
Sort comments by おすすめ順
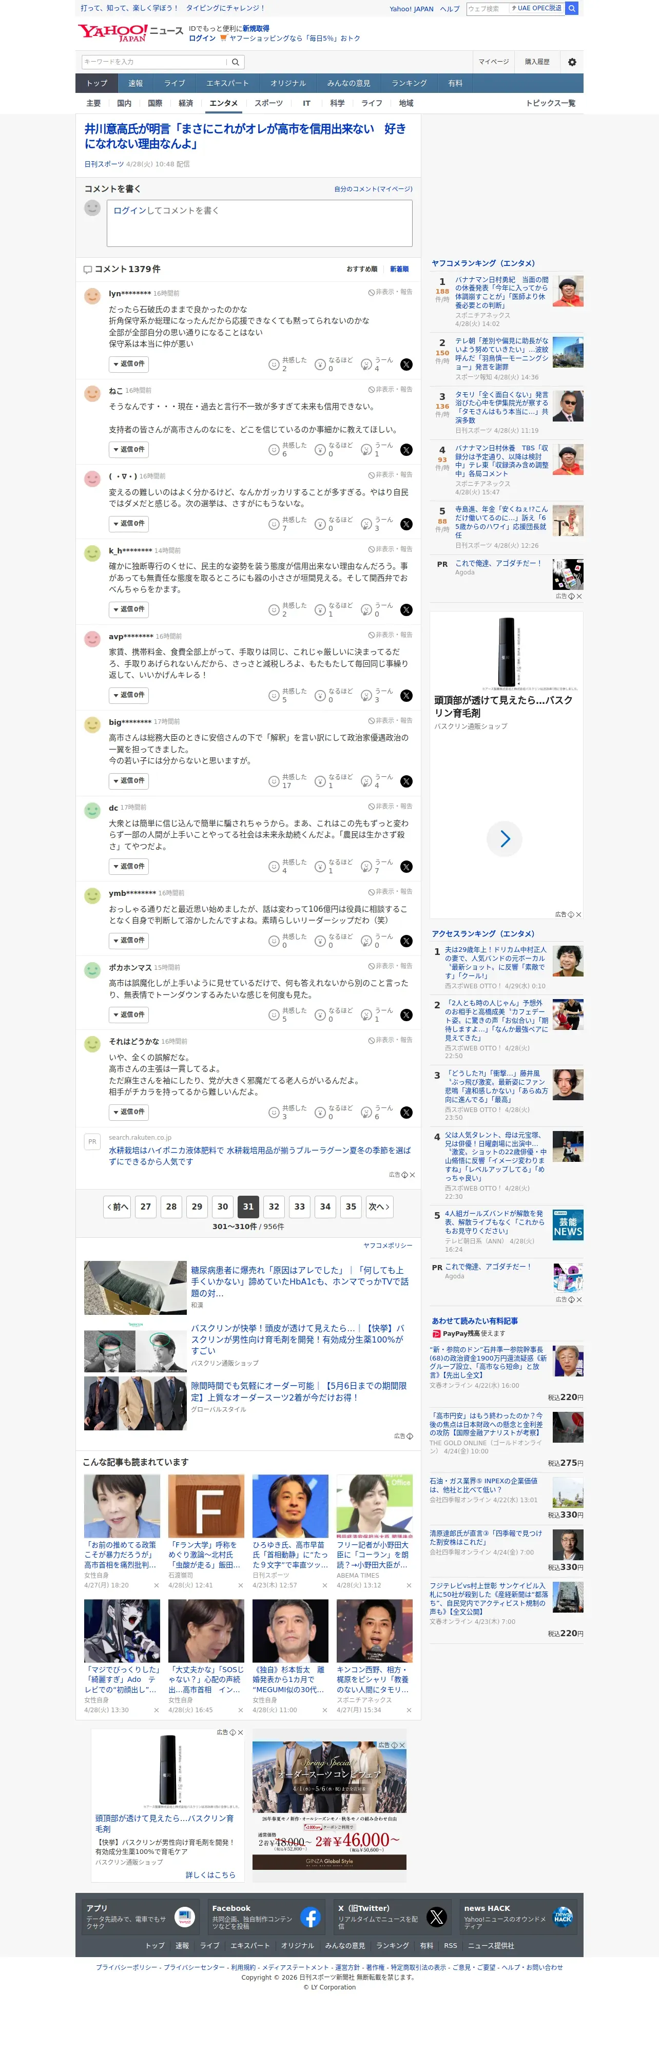pos(362,269)
